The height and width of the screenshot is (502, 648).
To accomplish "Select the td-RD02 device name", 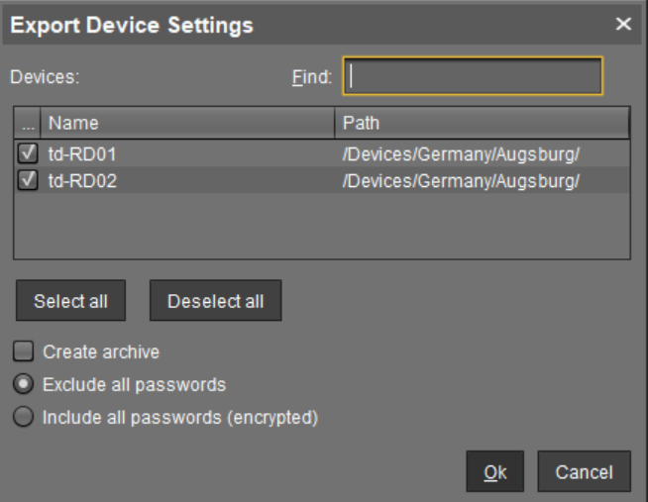I will pos(83,180).
